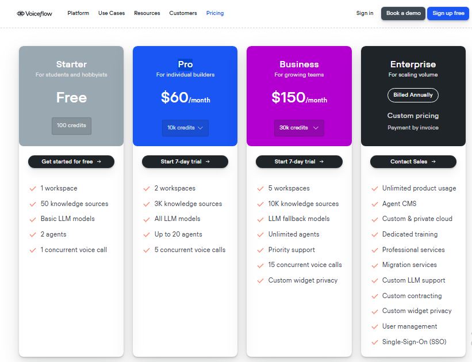472x362 pixels.
Task: Select the Pricing nav link
Action: pos(215,13)
